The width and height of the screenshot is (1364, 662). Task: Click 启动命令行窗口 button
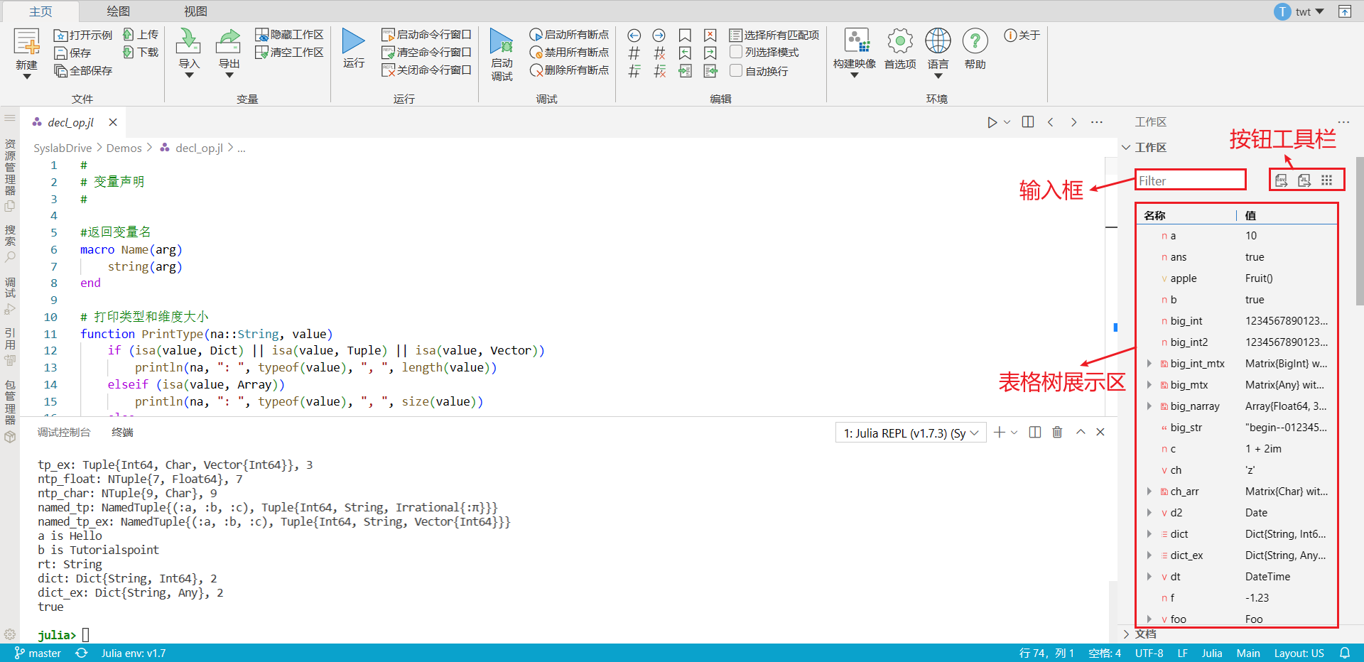(426, 35)
